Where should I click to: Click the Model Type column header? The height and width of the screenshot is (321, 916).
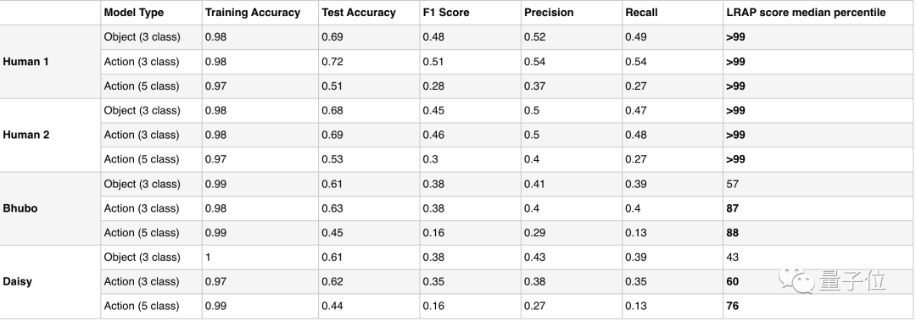(x=134, y=12)
